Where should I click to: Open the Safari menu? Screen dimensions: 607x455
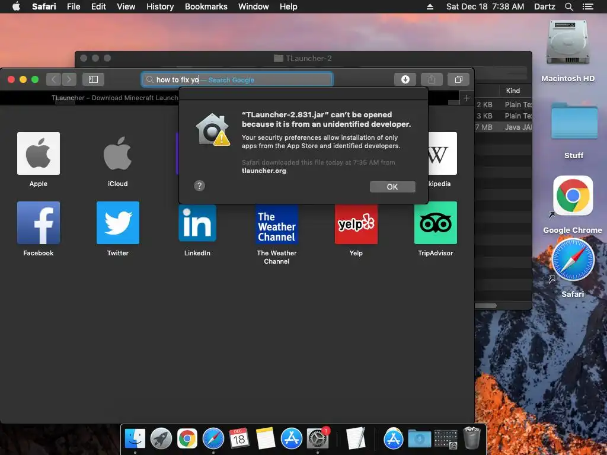click(x=44, y=7)
